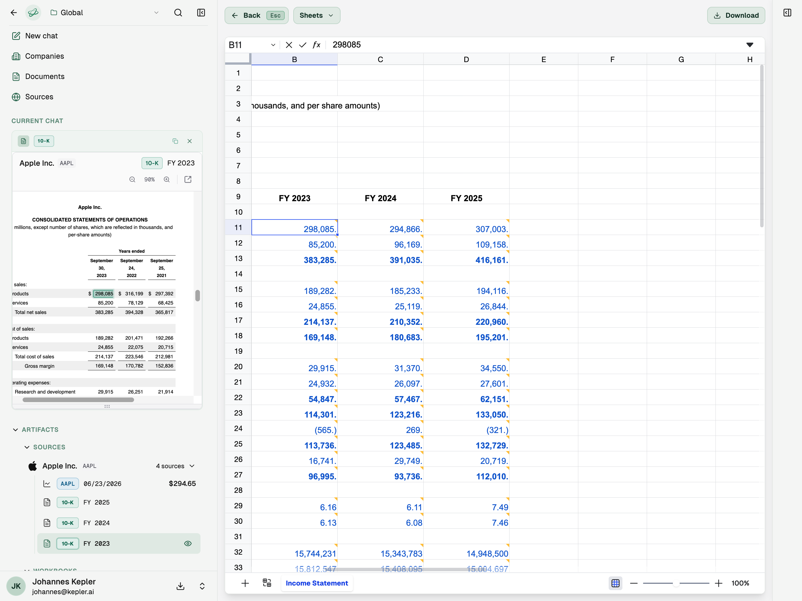The height and width of the screenshot is (601, 802).
Task: Confirm formula entry with checkmark icon
Action: click(303, 45)
